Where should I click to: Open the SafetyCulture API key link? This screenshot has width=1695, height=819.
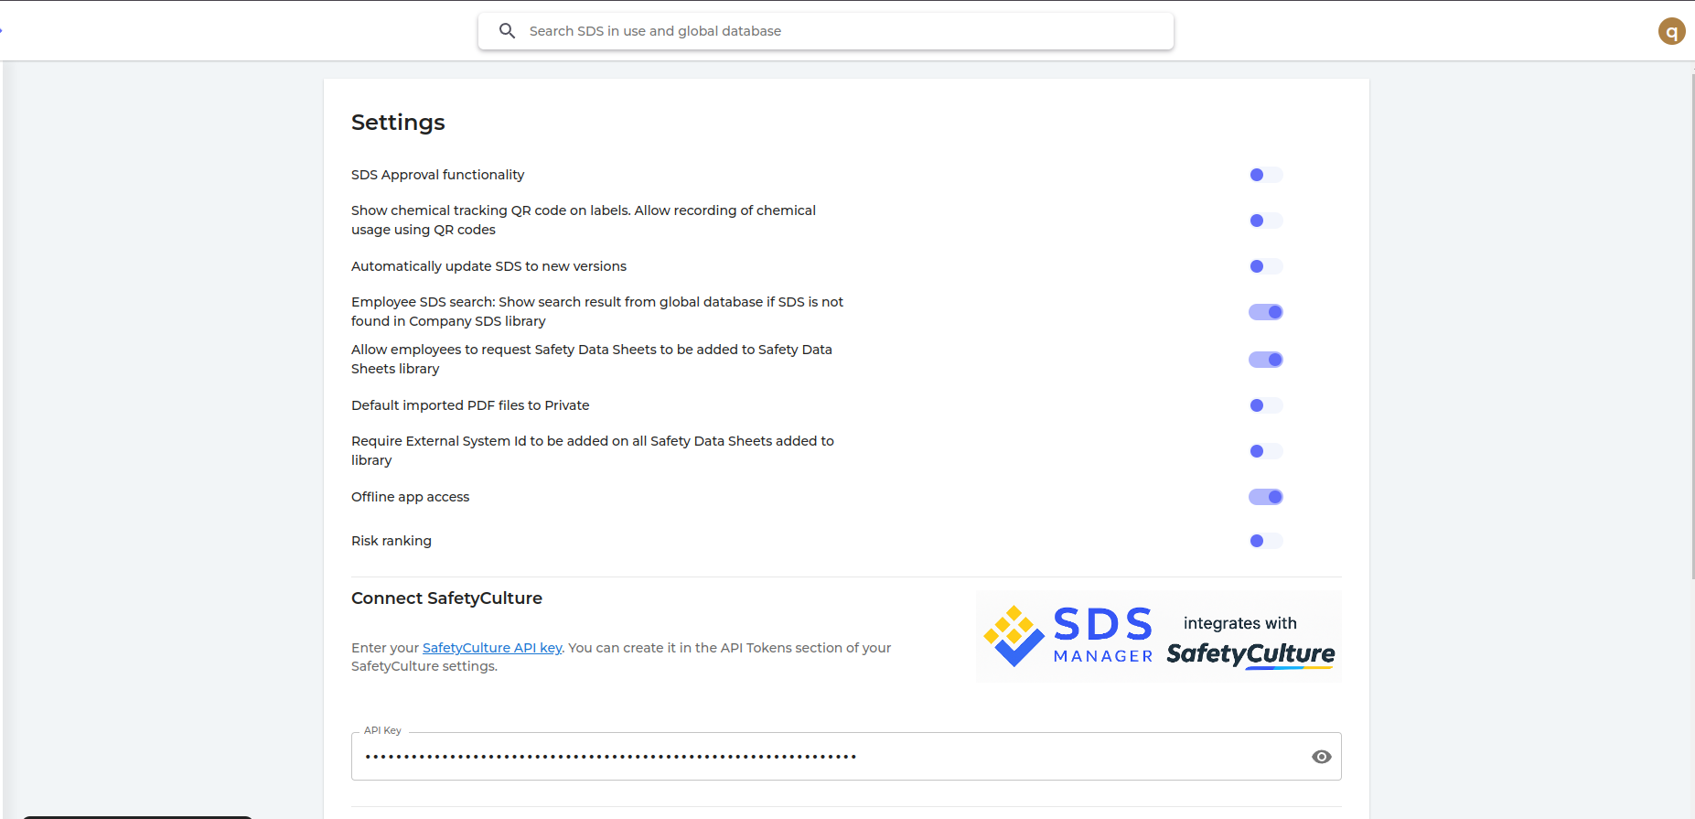(x=492, y=648)
